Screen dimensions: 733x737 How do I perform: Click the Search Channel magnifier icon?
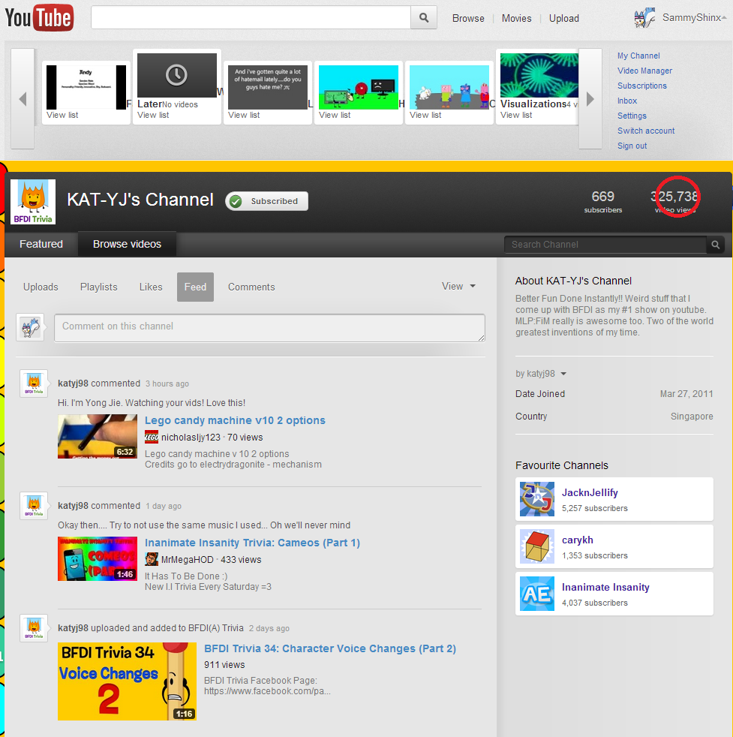[715, 245]
